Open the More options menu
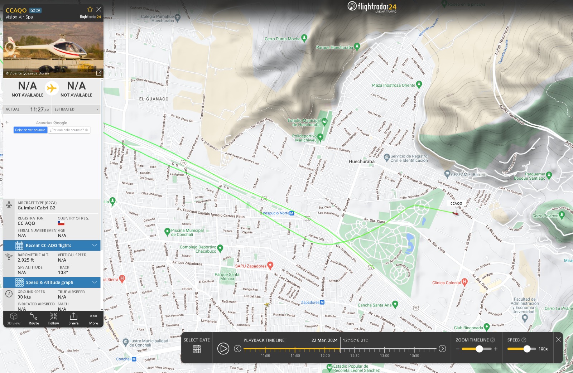 click(x=93, y=319)
